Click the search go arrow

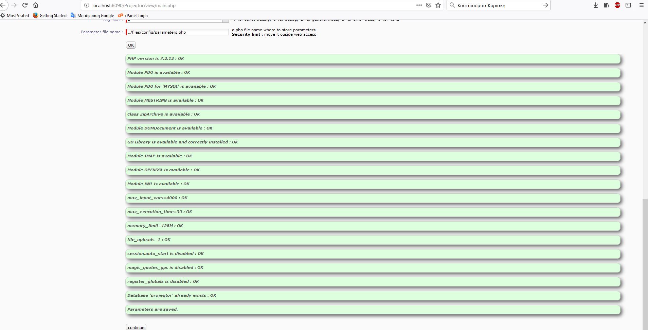545,5
